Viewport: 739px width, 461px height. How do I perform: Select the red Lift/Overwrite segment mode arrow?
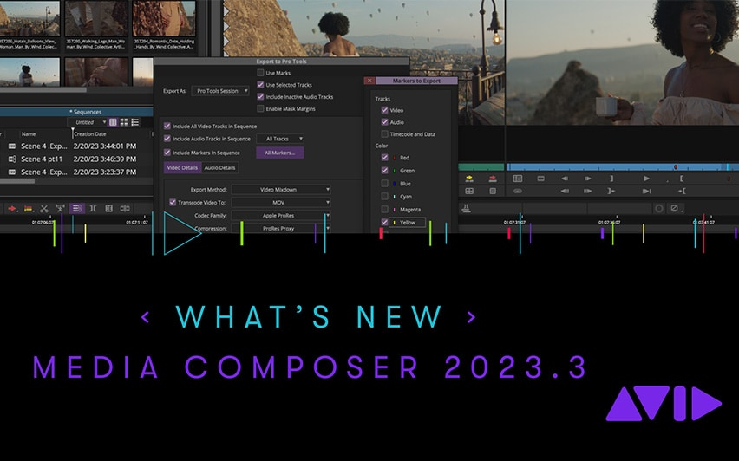point(12,208)
